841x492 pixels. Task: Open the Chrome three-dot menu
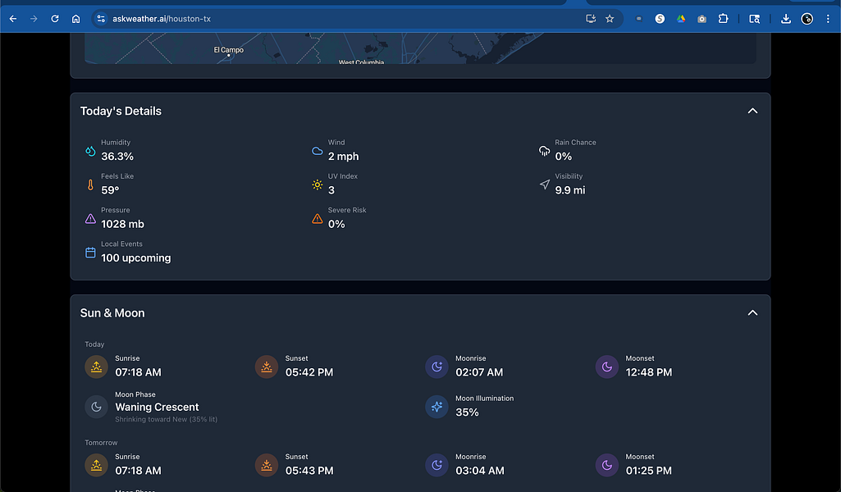point(828,19)
